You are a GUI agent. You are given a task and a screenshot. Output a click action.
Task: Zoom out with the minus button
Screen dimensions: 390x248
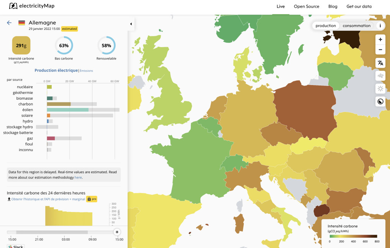[380, 50]
